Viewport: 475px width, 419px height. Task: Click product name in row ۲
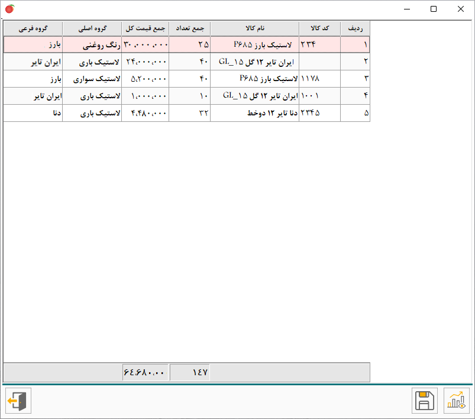pos(255,62)
